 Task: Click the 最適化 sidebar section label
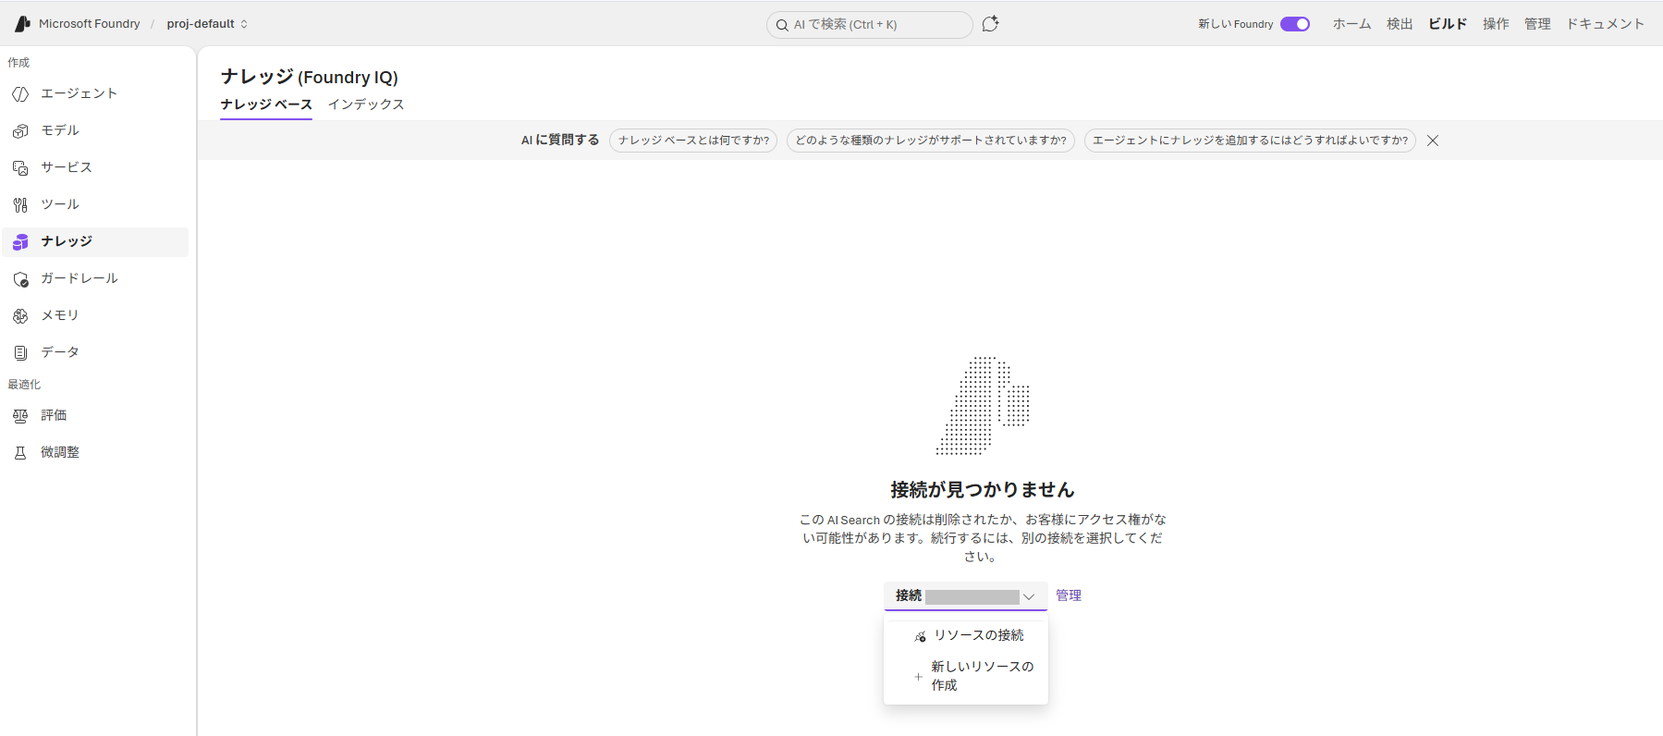(24, 385)
